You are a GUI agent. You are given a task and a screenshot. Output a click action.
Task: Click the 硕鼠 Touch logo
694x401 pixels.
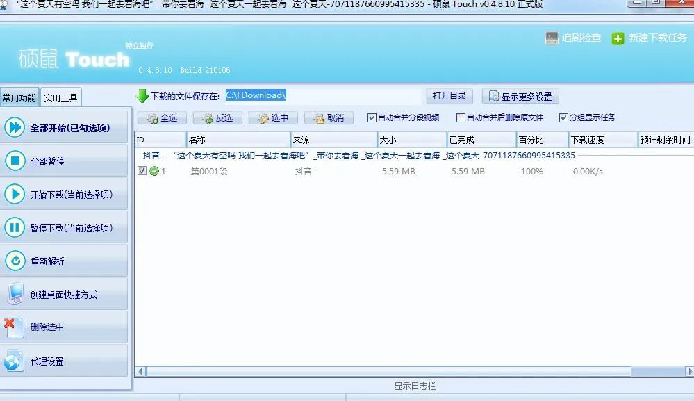click(74, 59)
